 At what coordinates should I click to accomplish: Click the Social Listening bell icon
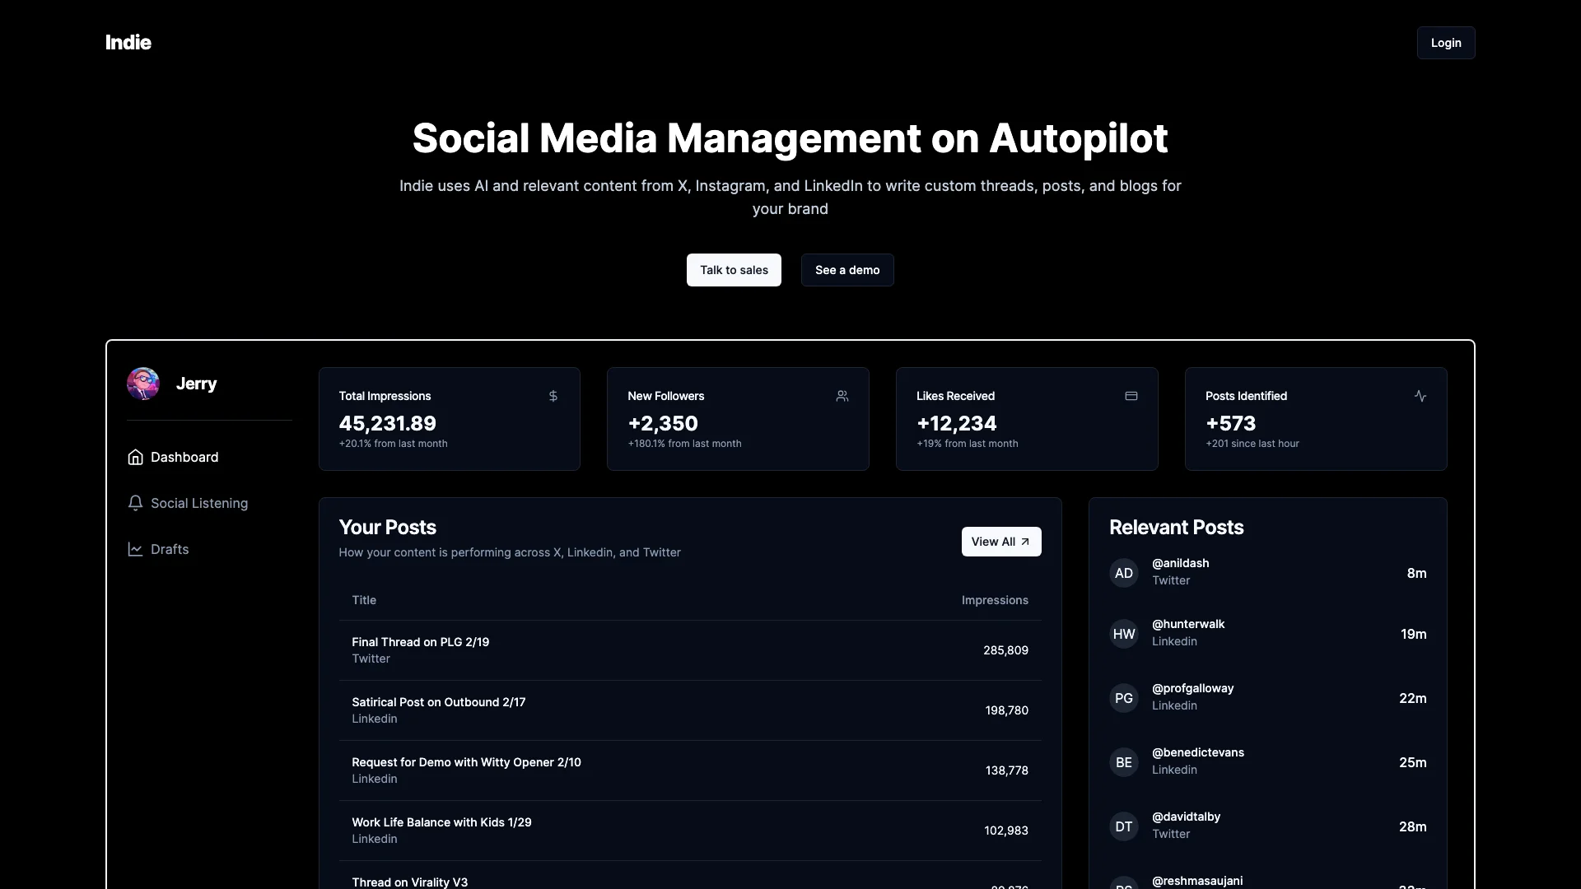(x=136, y=503)
